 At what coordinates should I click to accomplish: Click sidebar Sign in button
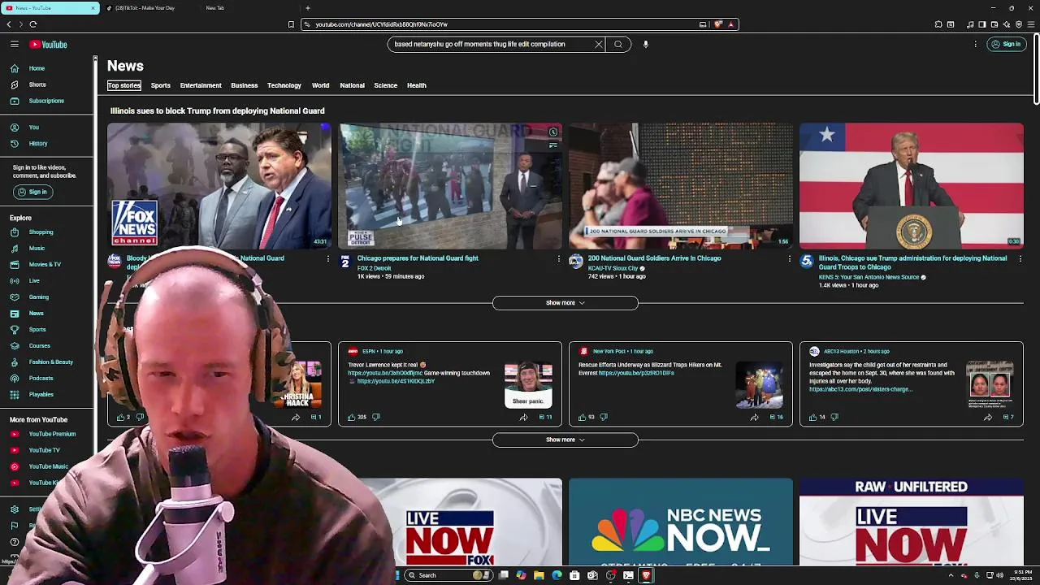point(32,192)
